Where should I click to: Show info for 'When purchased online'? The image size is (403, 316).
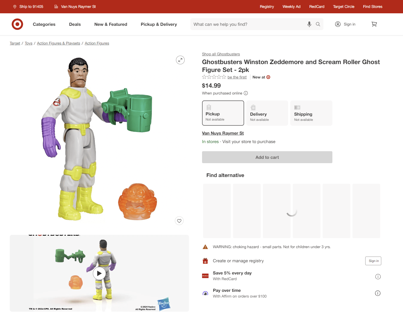click(x=246, y=93)
